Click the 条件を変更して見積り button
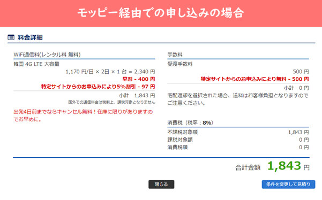The width and height of the screenshot is (322, 200). pos(288,184)
